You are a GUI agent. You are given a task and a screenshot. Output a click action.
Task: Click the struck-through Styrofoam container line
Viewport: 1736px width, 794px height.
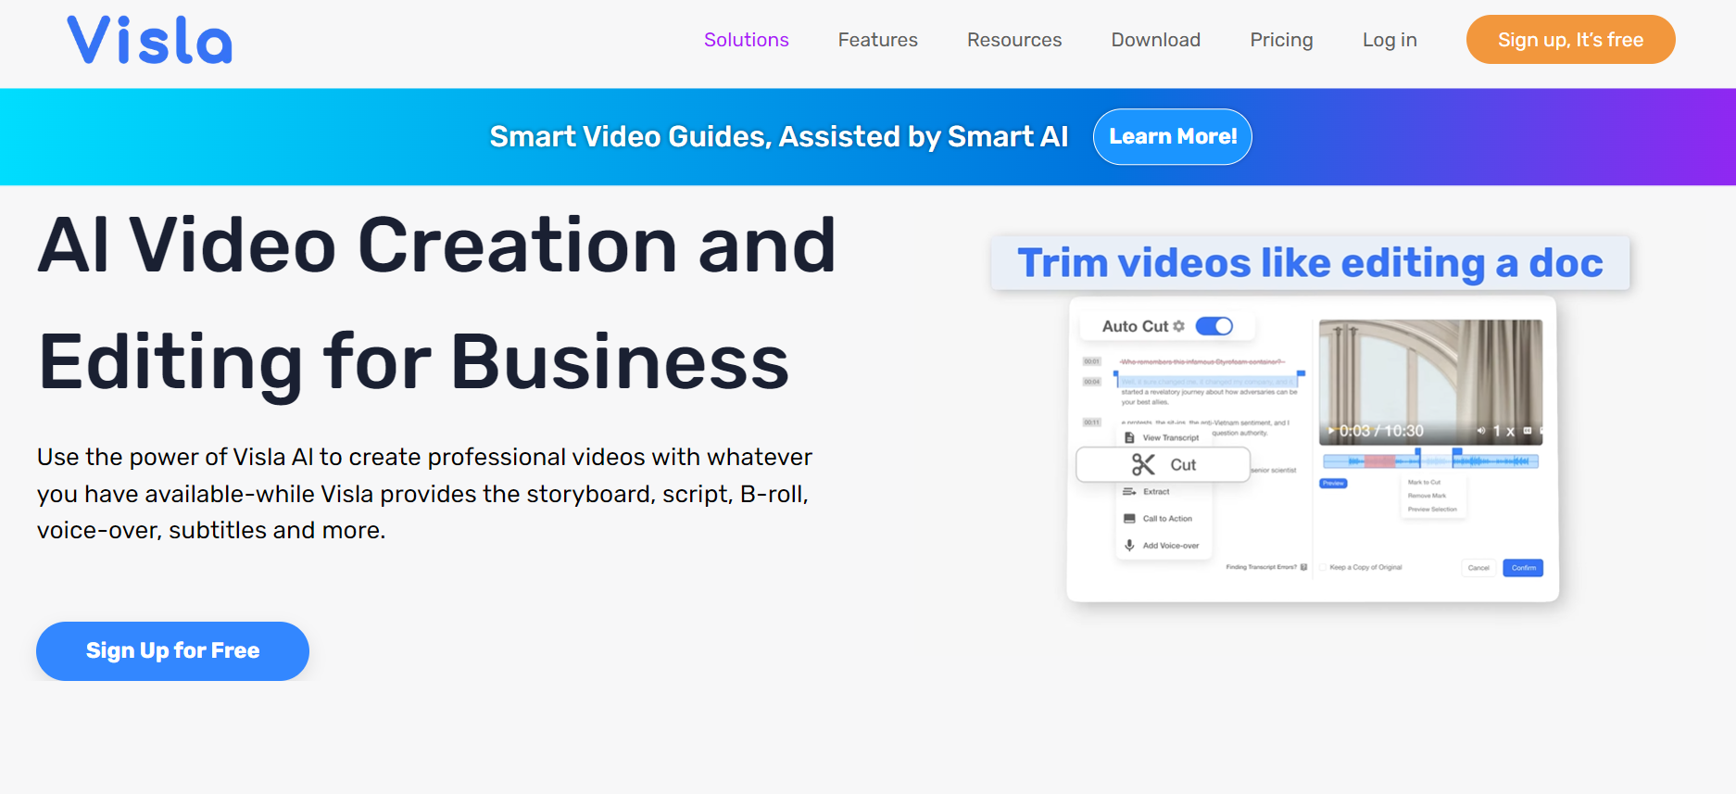pyautogui.click(x=1201, y=361)
